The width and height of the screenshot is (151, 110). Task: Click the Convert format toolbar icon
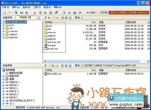click(x=45, y=13)
